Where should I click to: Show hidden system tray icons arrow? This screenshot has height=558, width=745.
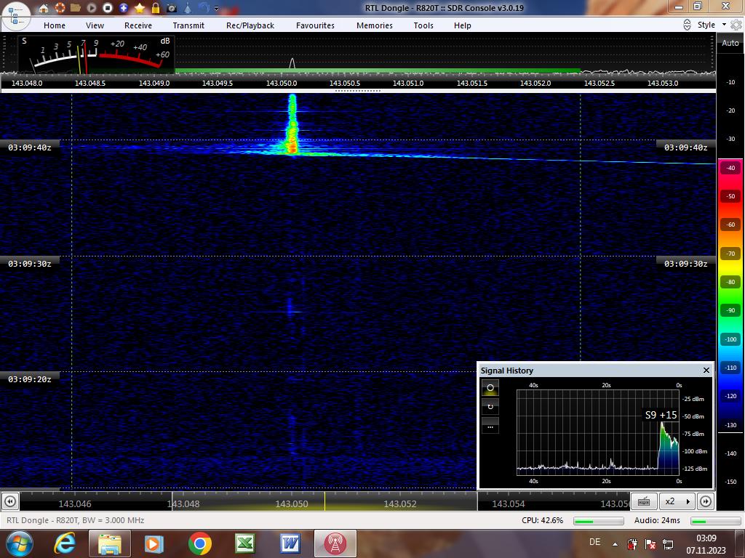pyautogui.click(x=615, y=544)
